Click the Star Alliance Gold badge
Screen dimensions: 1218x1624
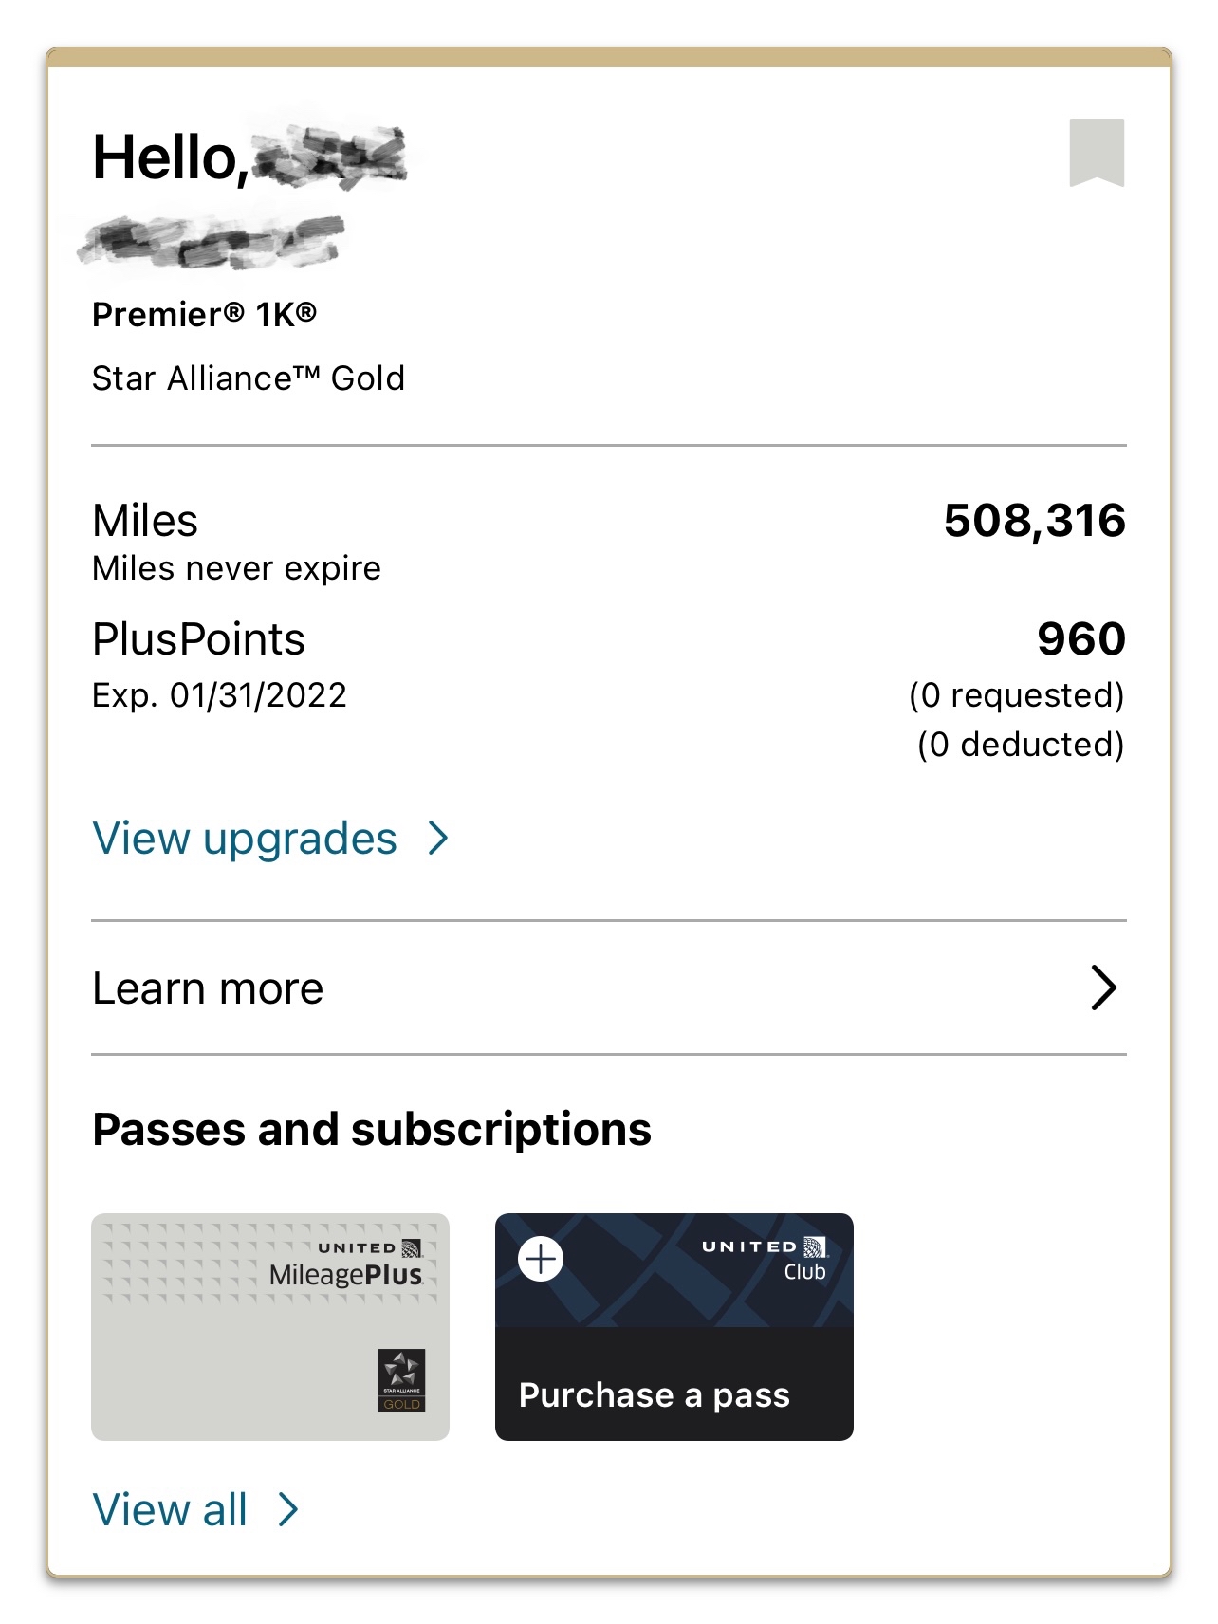tap(401, 1380)
